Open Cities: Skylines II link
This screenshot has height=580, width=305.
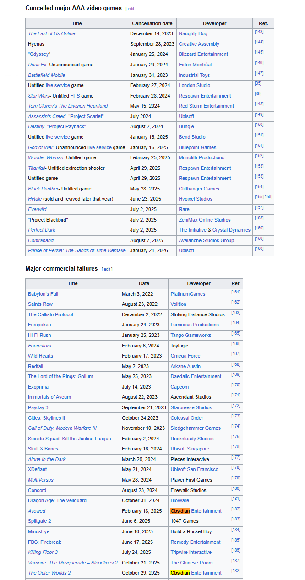click(x=46, y=418)
